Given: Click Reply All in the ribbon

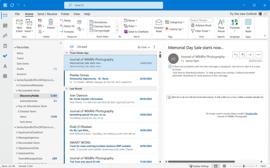Looking at the screenshot, I should pos(67,26).
